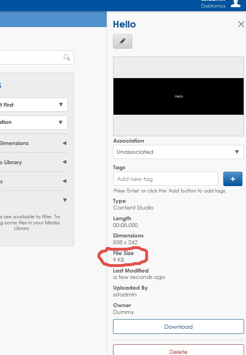The width and height of the screenshot is (246, 355).
Task: Expand the filter section below Library
Action: (33, 181)
